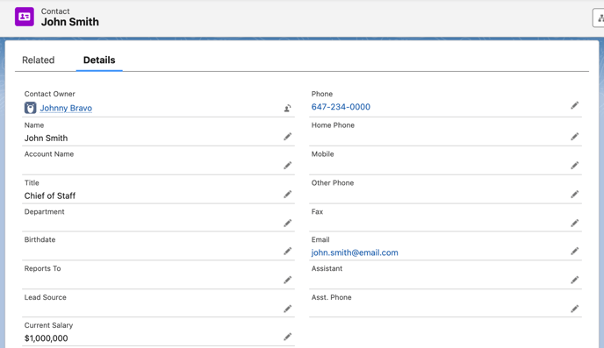This screenshot has height=348, width=604.
Task: Click the Phone field edit pencil
Action: click(x=574, y=105)
